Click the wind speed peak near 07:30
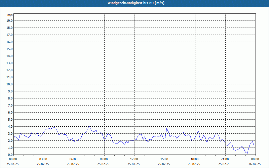This screenshot has width=269, height=168. (x=89, y=126)
